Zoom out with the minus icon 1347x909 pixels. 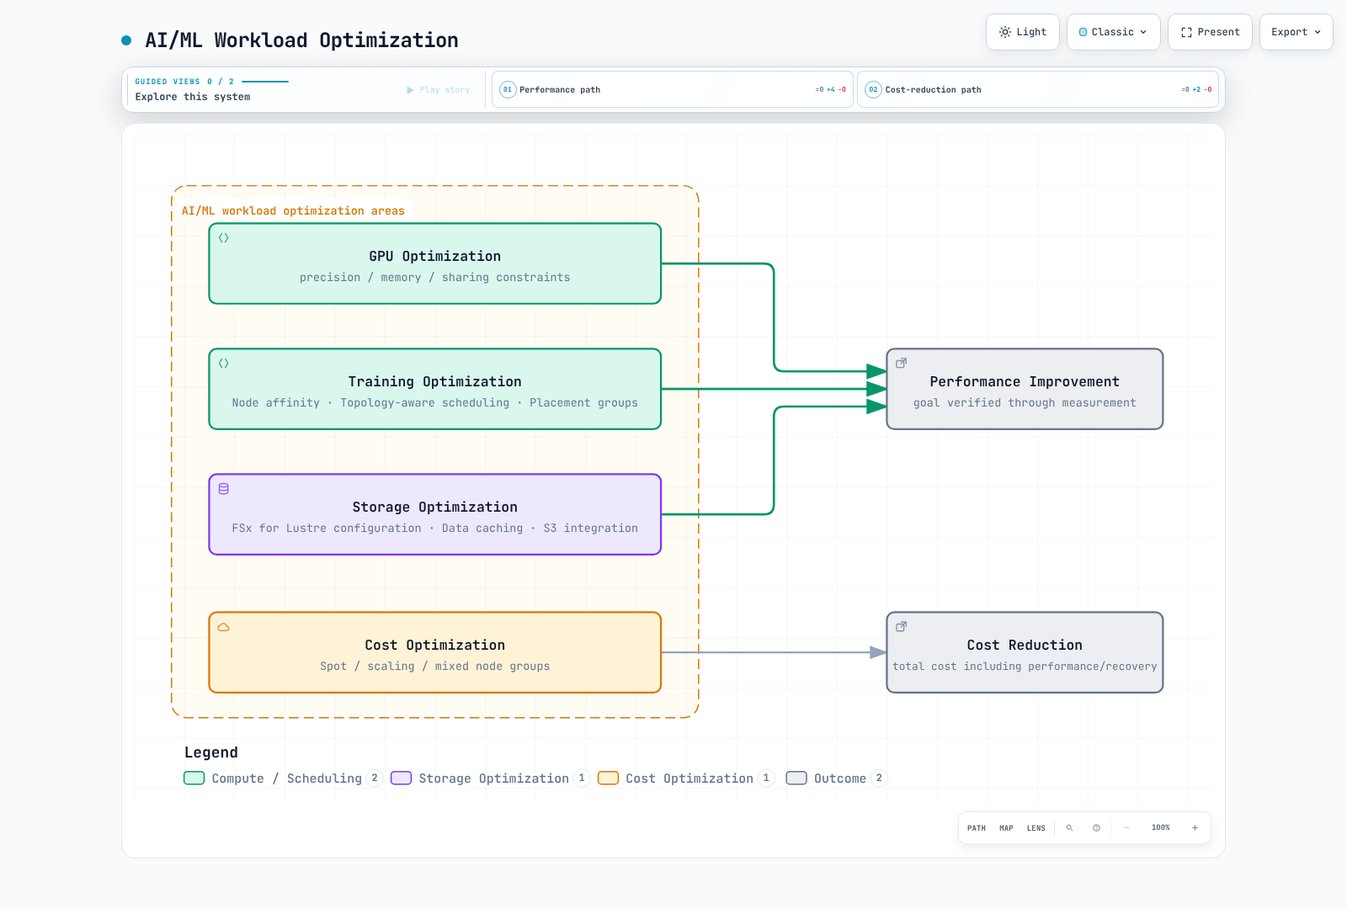(x=1126, y=828)
